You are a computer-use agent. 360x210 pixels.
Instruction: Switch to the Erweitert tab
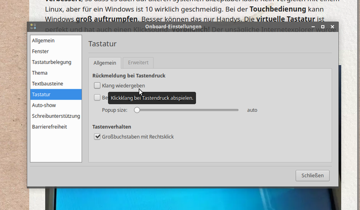tap(138, 62)
